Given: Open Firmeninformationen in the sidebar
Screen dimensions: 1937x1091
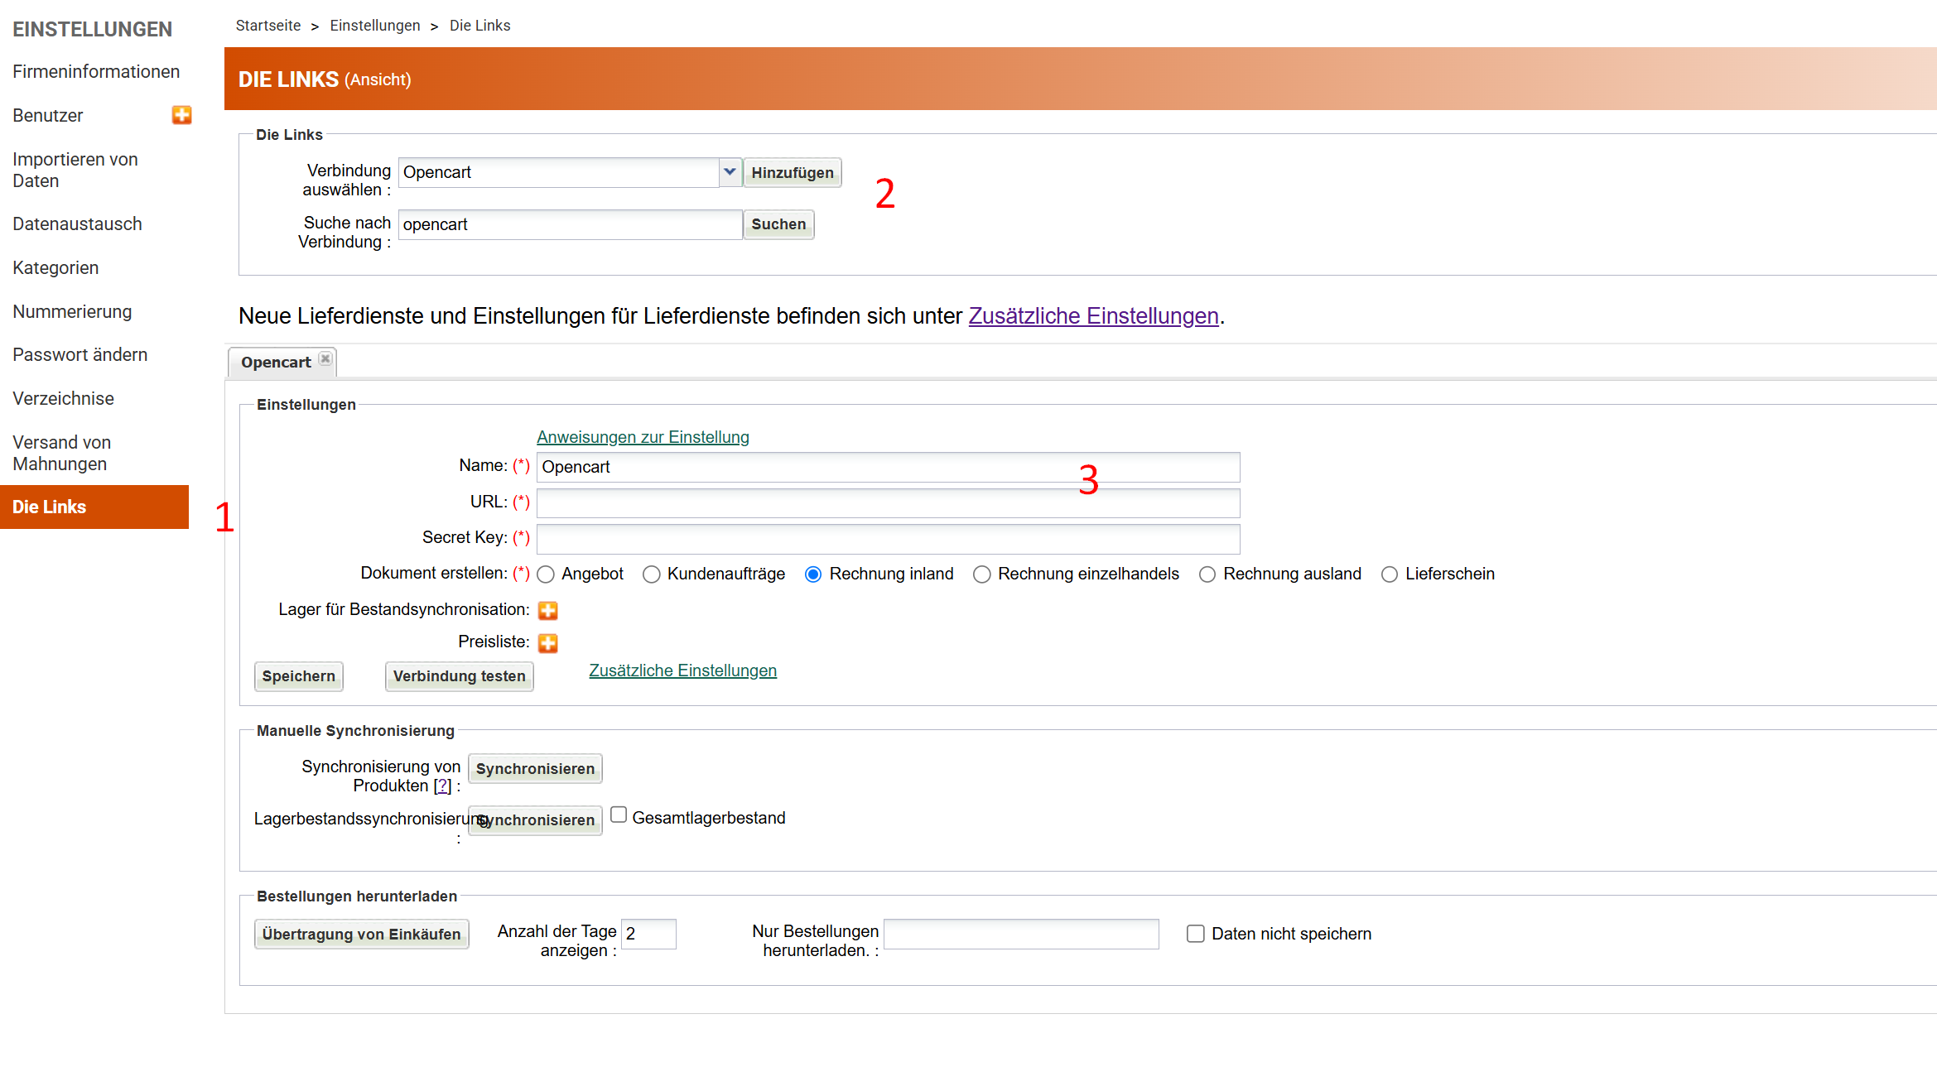Looking at the screenshot, I should click(x=96, y=72).
